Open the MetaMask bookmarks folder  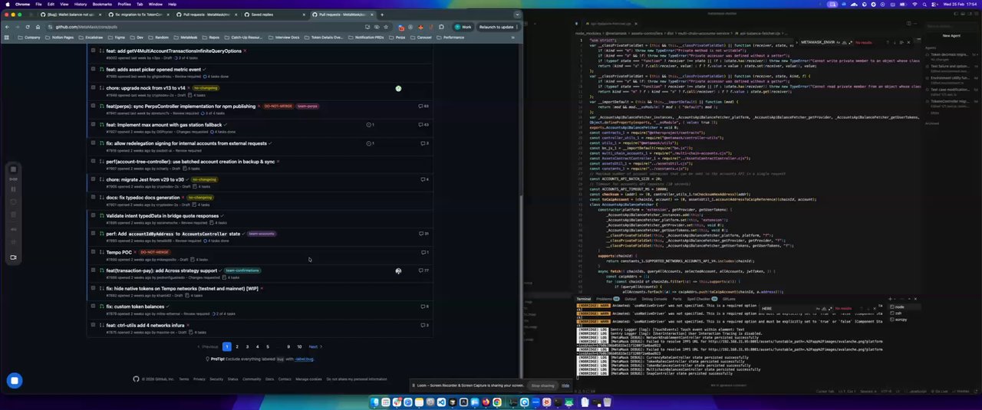[x=186, y=37]
